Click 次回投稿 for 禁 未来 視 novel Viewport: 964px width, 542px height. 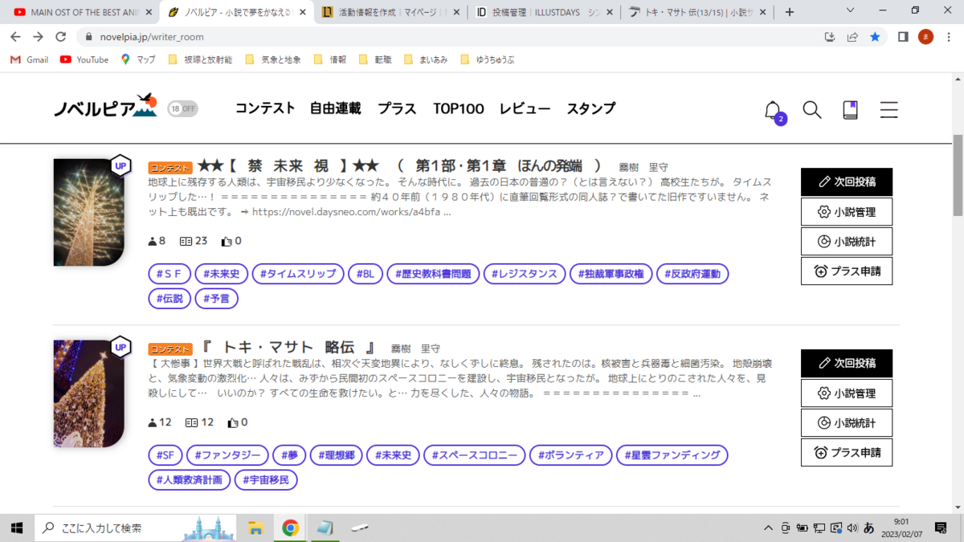(x=847, y=181)
